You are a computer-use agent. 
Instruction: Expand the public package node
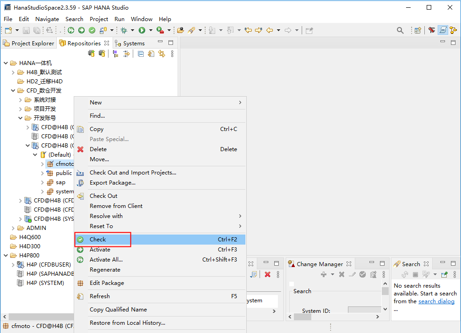click(x=42, y=173)
